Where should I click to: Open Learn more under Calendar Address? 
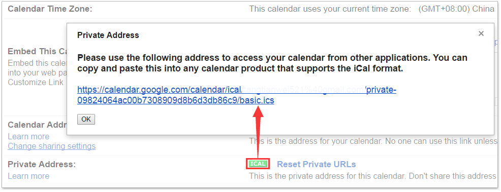[28, 137]
